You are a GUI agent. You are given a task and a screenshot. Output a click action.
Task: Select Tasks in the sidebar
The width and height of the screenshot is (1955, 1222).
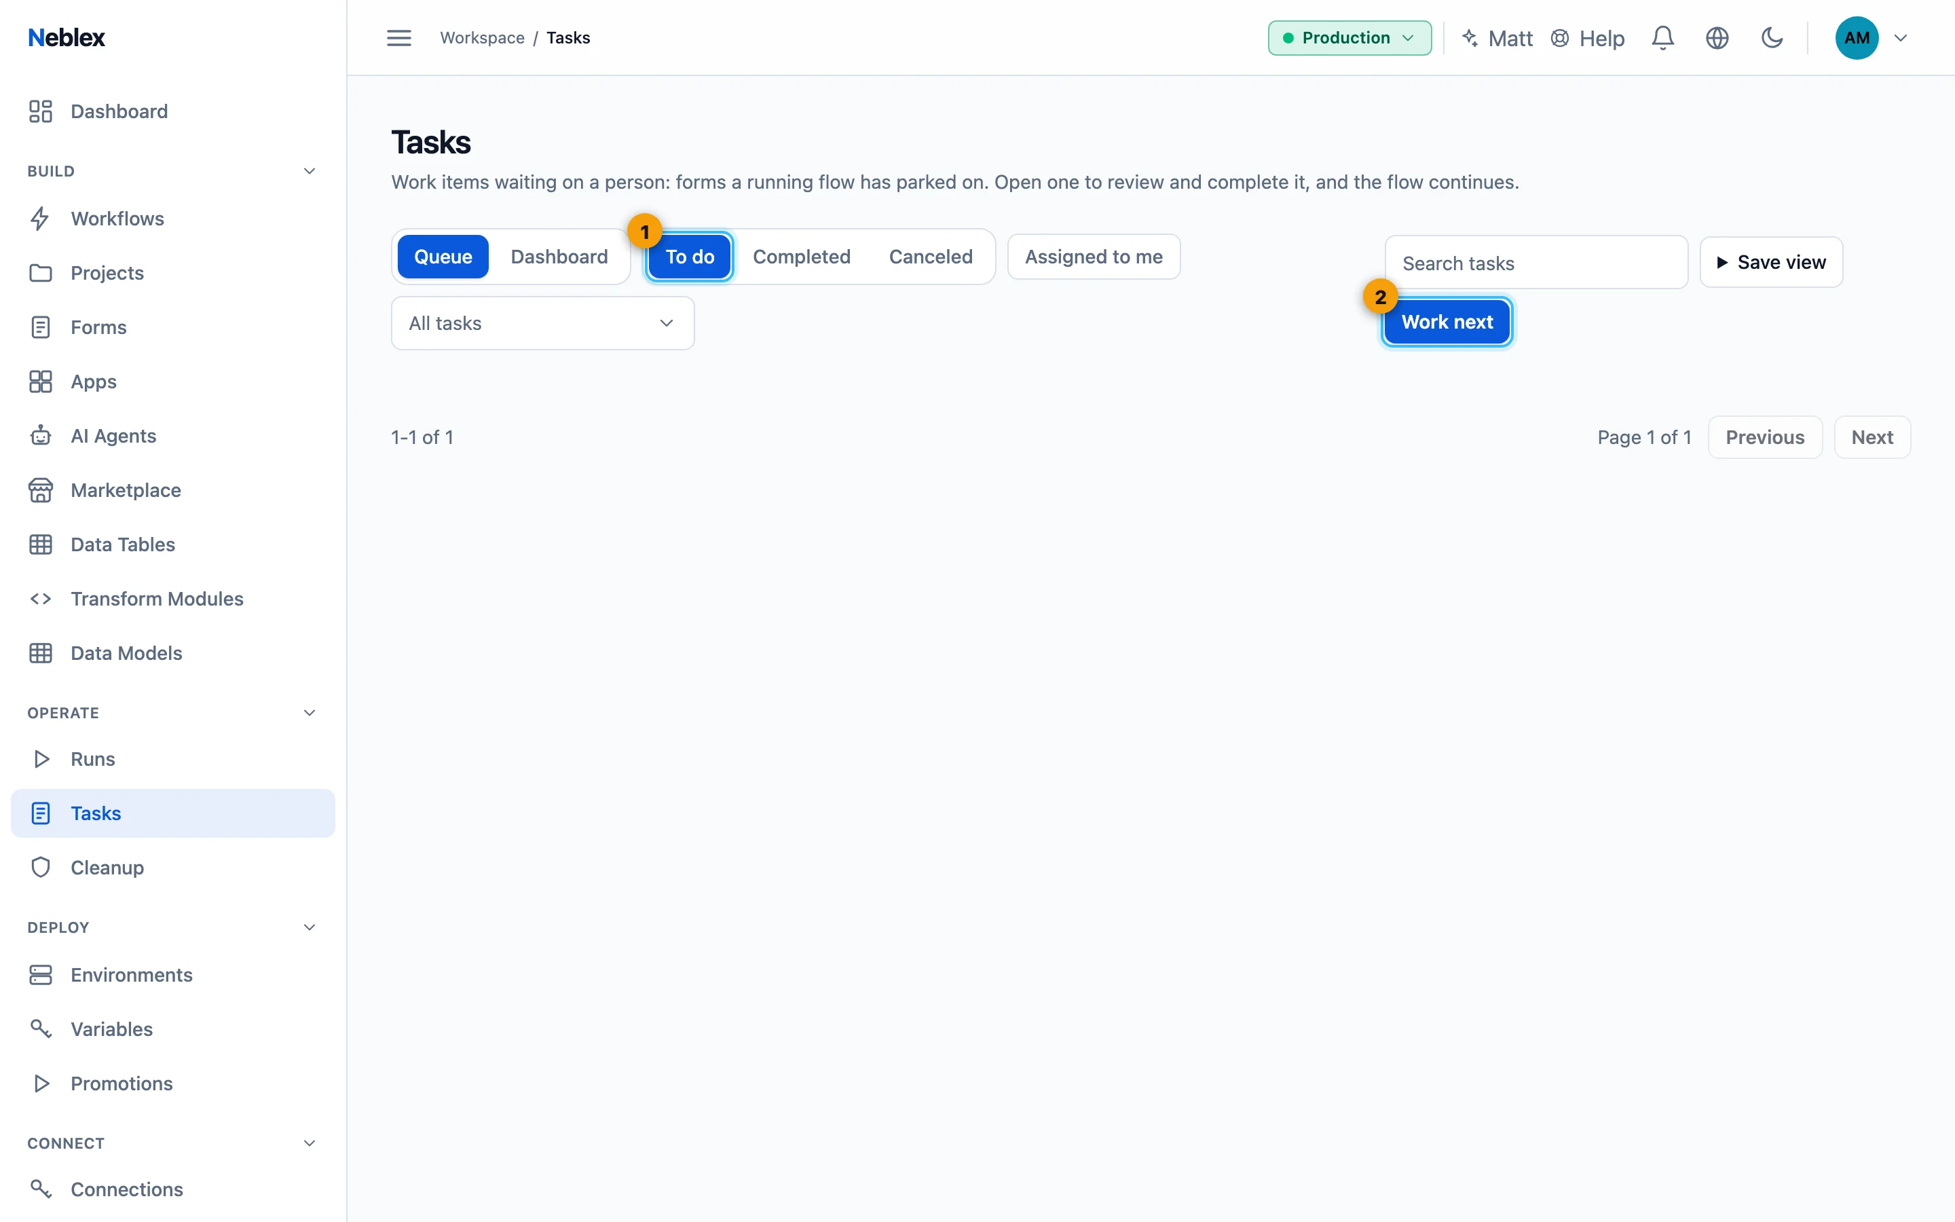coord(173,813)
